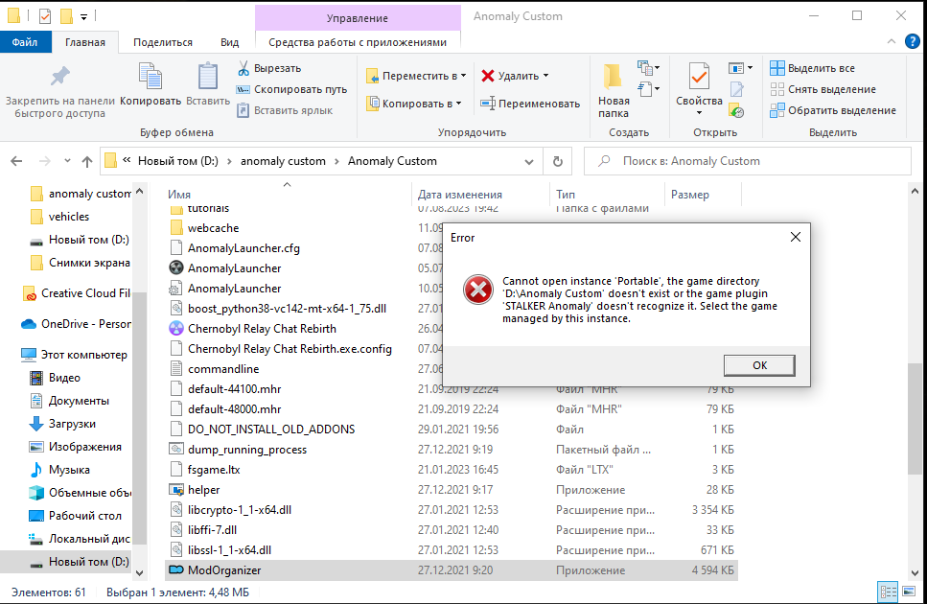Switch to the Главная ribbon tab

click(85, 42)
